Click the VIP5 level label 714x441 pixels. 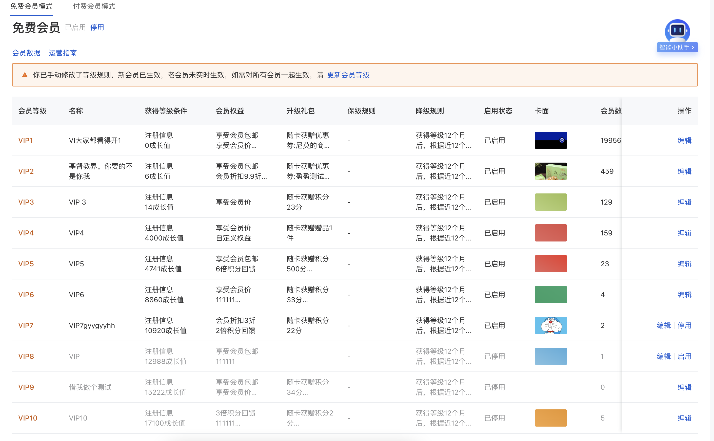[26, 264]
